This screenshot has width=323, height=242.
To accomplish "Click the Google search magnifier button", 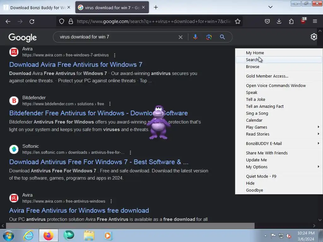I will (x=222, y=37).
